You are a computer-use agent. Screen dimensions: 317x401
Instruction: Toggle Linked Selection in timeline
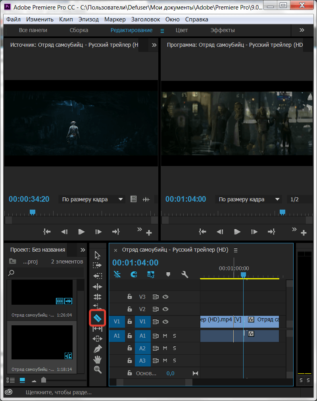[x=151, y=275]
